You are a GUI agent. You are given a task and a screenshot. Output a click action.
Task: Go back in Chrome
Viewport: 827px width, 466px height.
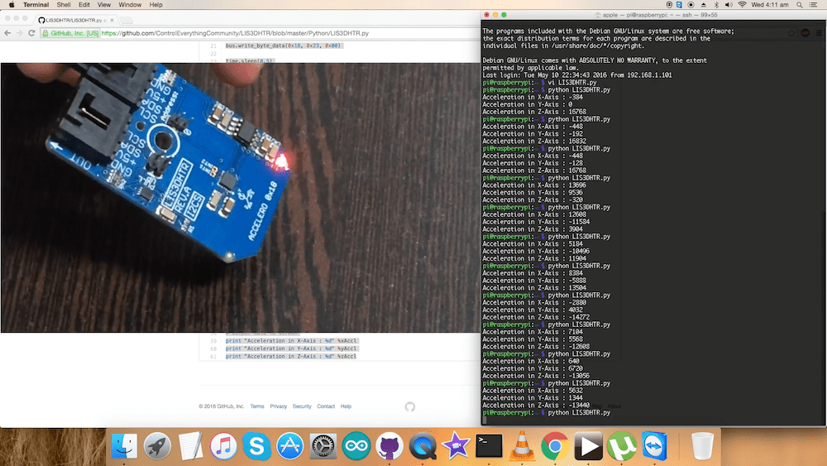[7, 33]
